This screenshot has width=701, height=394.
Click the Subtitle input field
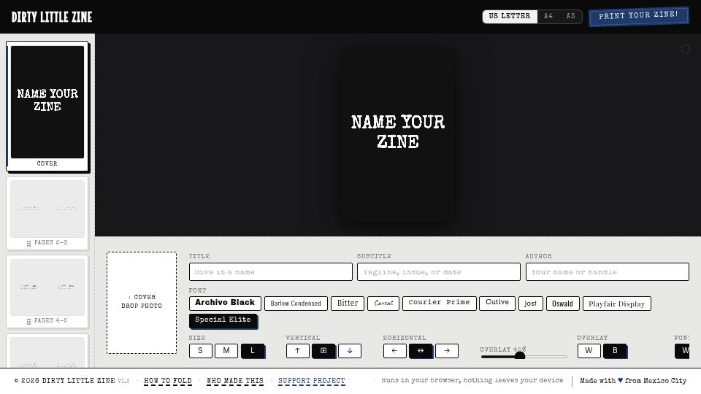[439, 271]
